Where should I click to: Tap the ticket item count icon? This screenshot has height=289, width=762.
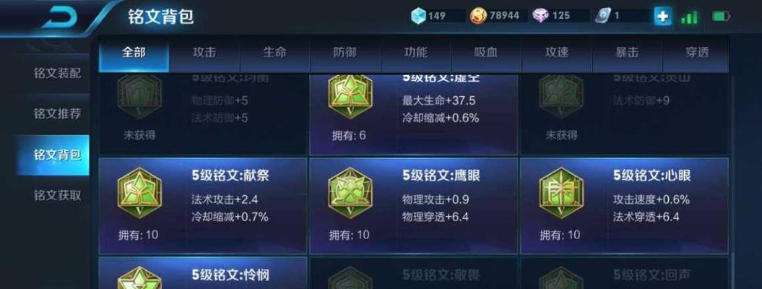click(x=602, y=16)
